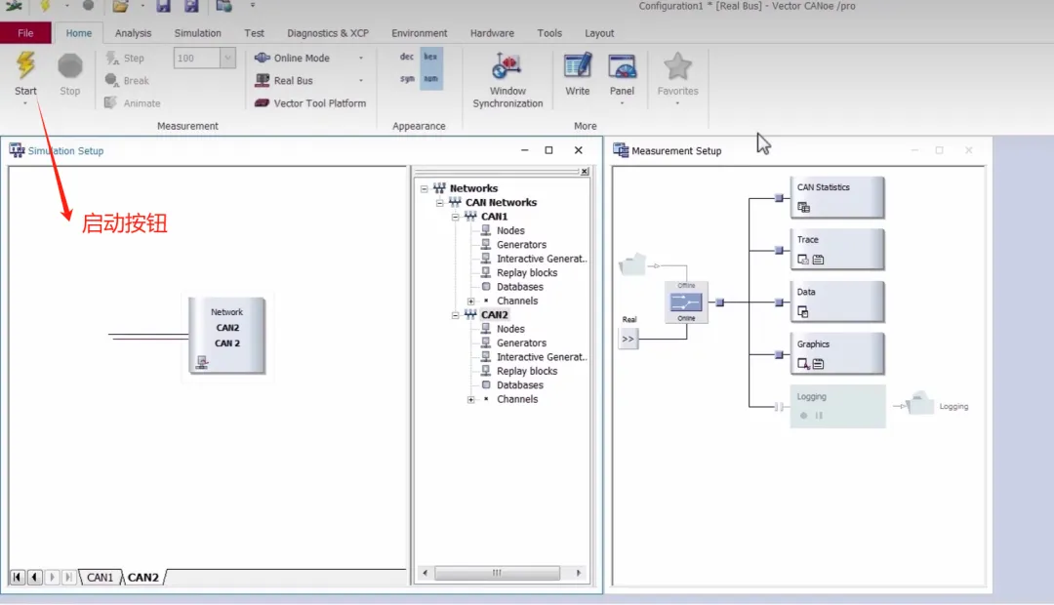Open the Diagnostics & XCP tab
1054x605 pixels.
point(328,33)
